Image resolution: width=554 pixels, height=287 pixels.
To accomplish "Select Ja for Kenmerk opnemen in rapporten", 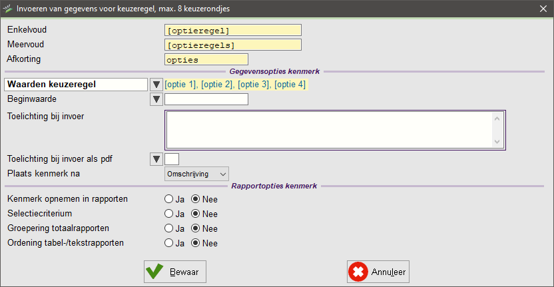I will 169,199.
